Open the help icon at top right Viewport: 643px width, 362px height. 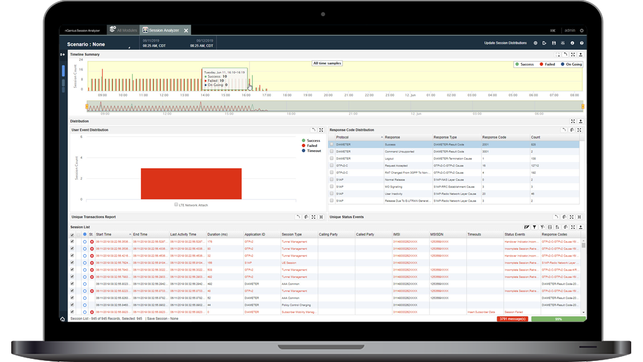[581, 43]
